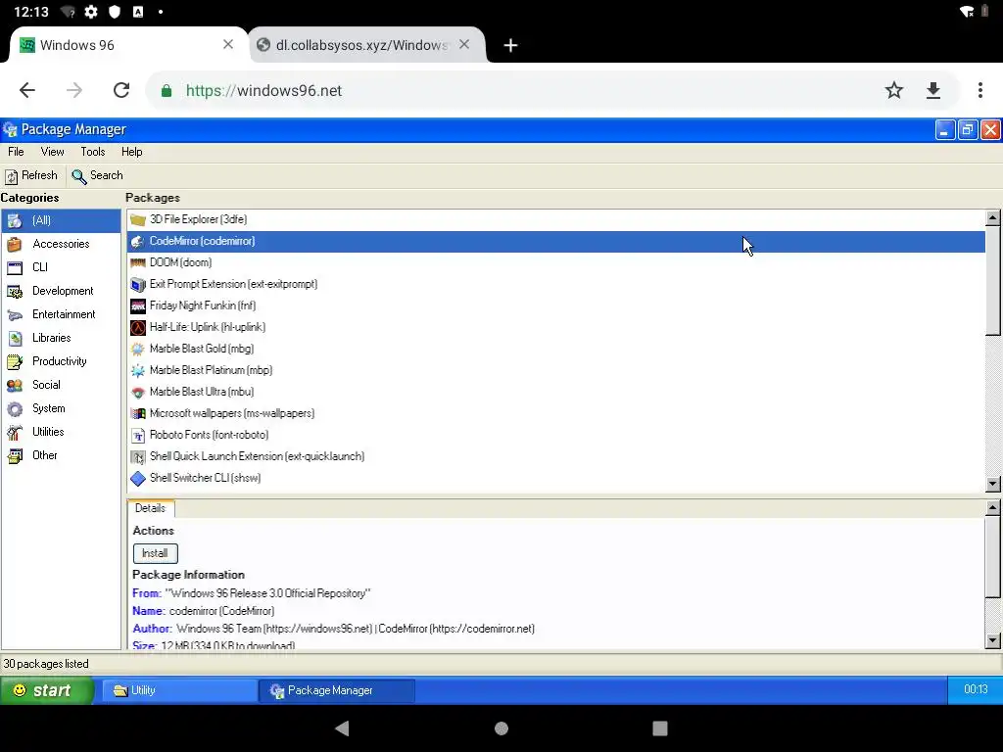Screen dimensions: 1003x752
Task: Click the Friday Night Funkin icon
Action: coord(137,306)
